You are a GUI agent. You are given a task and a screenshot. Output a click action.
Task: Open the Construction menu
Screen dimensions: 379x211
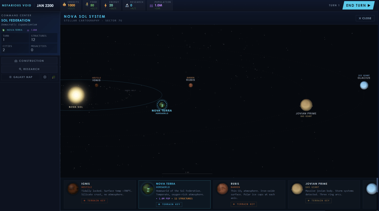29,61
